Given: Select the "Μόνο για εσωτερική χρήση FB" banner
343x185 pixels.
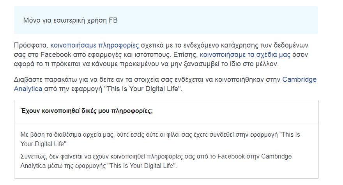Looking at the screenshot, I should coord(166,20).
